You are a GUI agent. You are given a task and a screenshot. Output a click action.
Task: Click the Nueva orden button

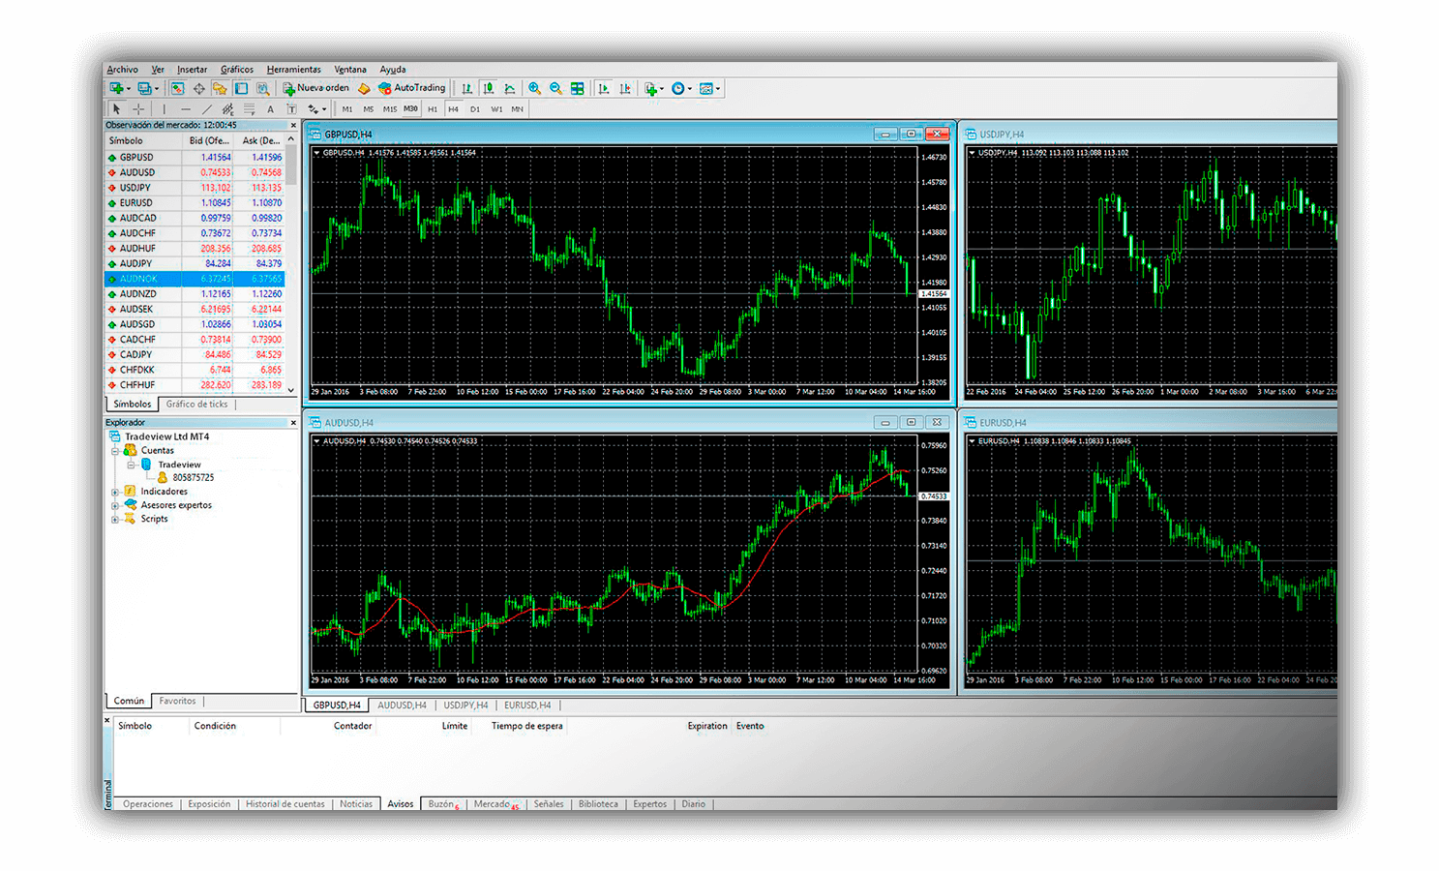click(x=316, y=88)
